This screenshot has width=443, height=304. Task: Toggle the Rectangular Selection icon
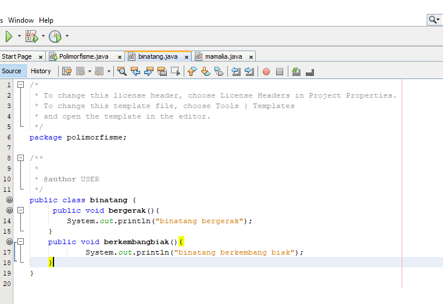tap(176, 71)
